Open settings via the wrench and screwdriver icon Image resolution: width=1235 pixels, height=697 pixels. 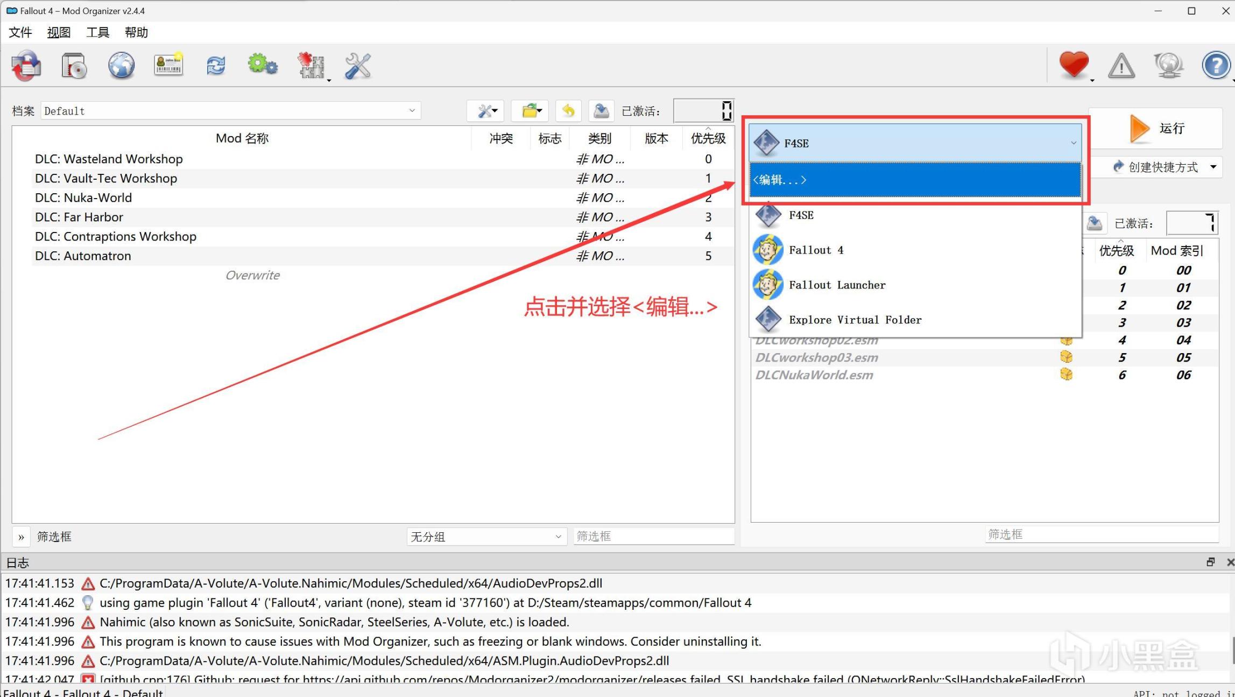tap(358, 66)
